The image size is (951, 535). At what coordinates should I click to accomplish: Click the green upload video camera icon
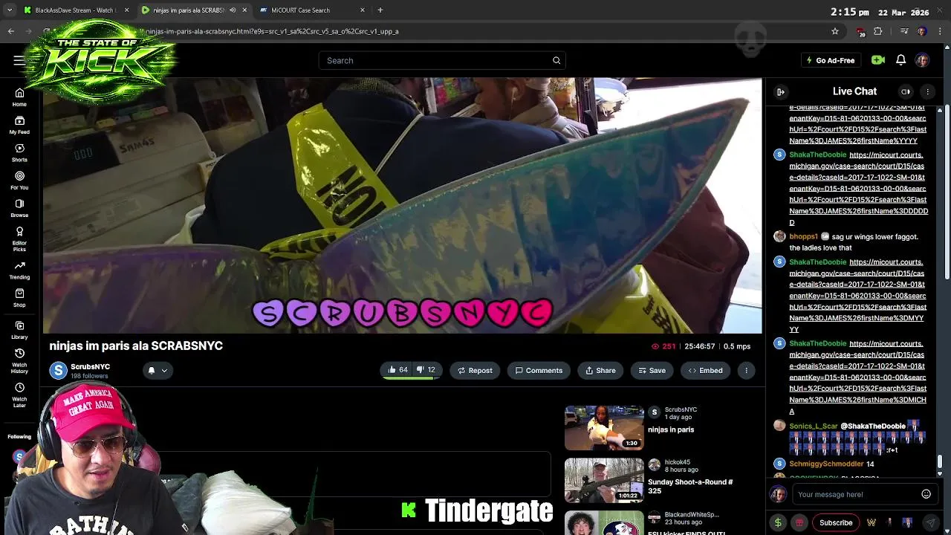point(878,60)
